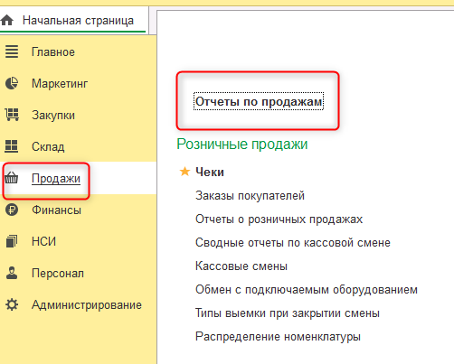
Task: Open Отчеты о розничных продажах
Action: coord(279,219)
